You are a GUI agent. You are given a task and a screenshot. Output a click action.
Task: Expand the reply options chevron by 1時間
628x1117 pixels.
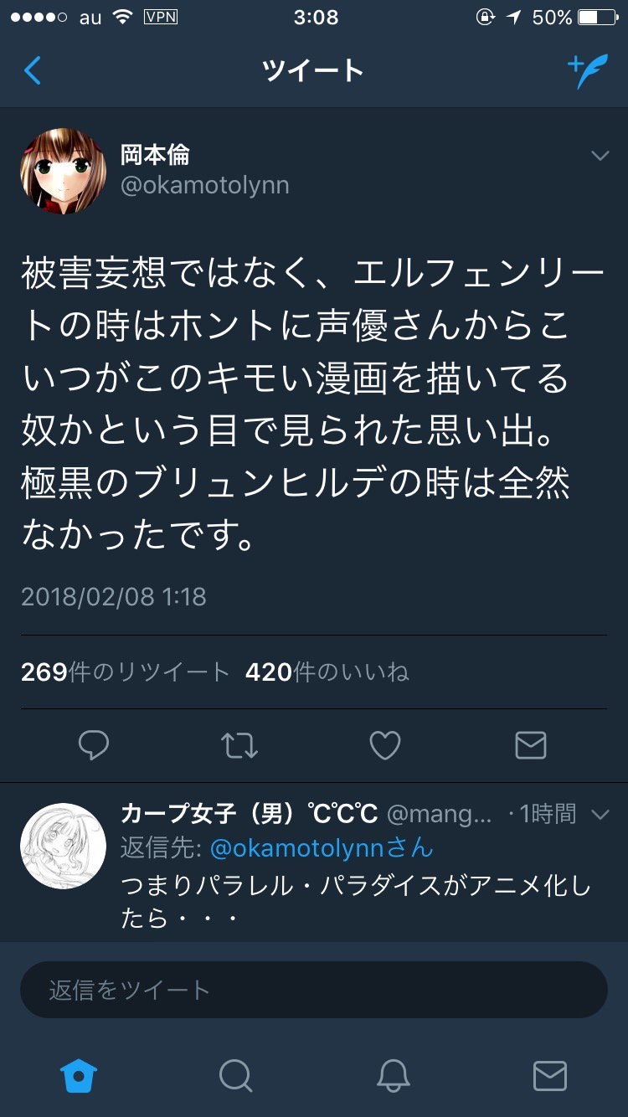tap(600, 814)
